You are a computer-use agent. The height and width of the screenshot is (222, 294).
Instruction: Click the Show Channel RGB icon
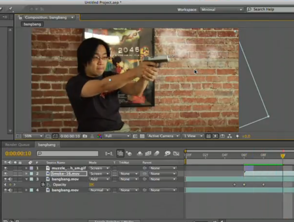(100, 136)
